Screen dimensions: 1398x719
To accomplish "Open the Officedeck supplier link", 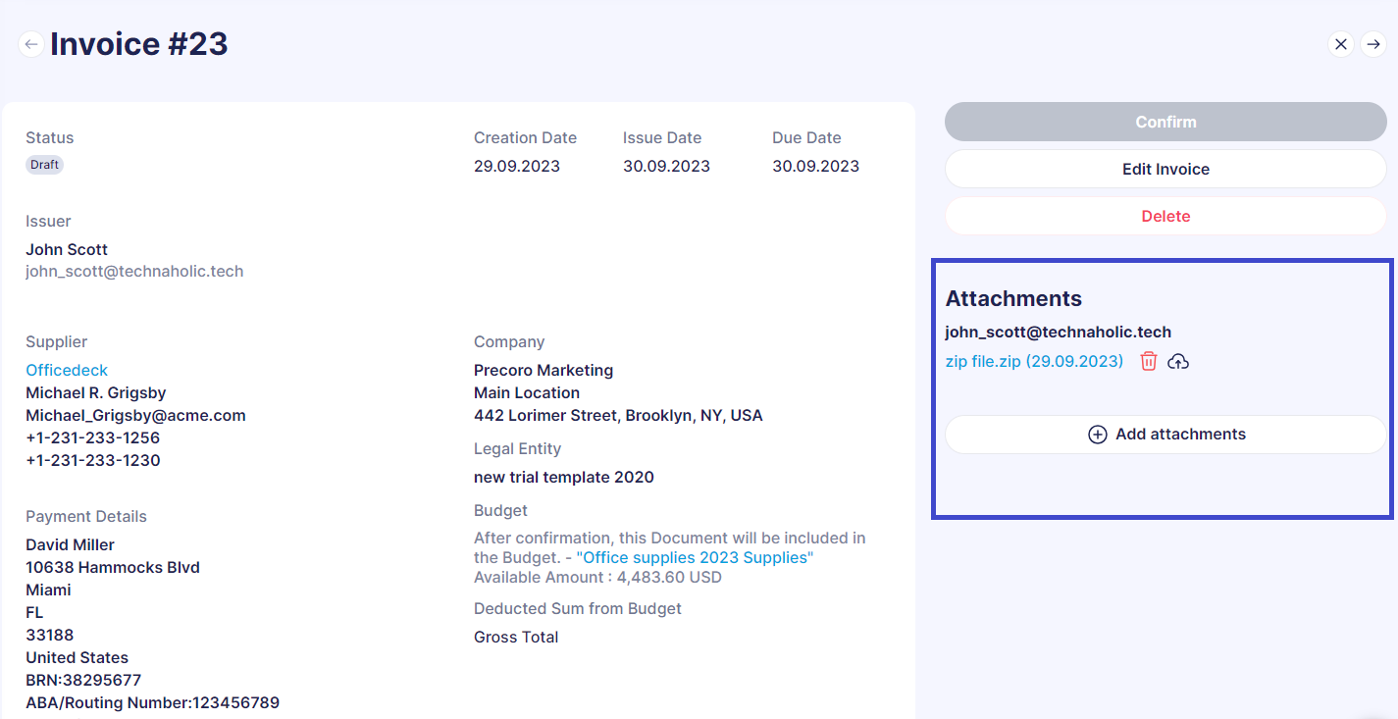I will pyautogui.click(x=67, y=370).
